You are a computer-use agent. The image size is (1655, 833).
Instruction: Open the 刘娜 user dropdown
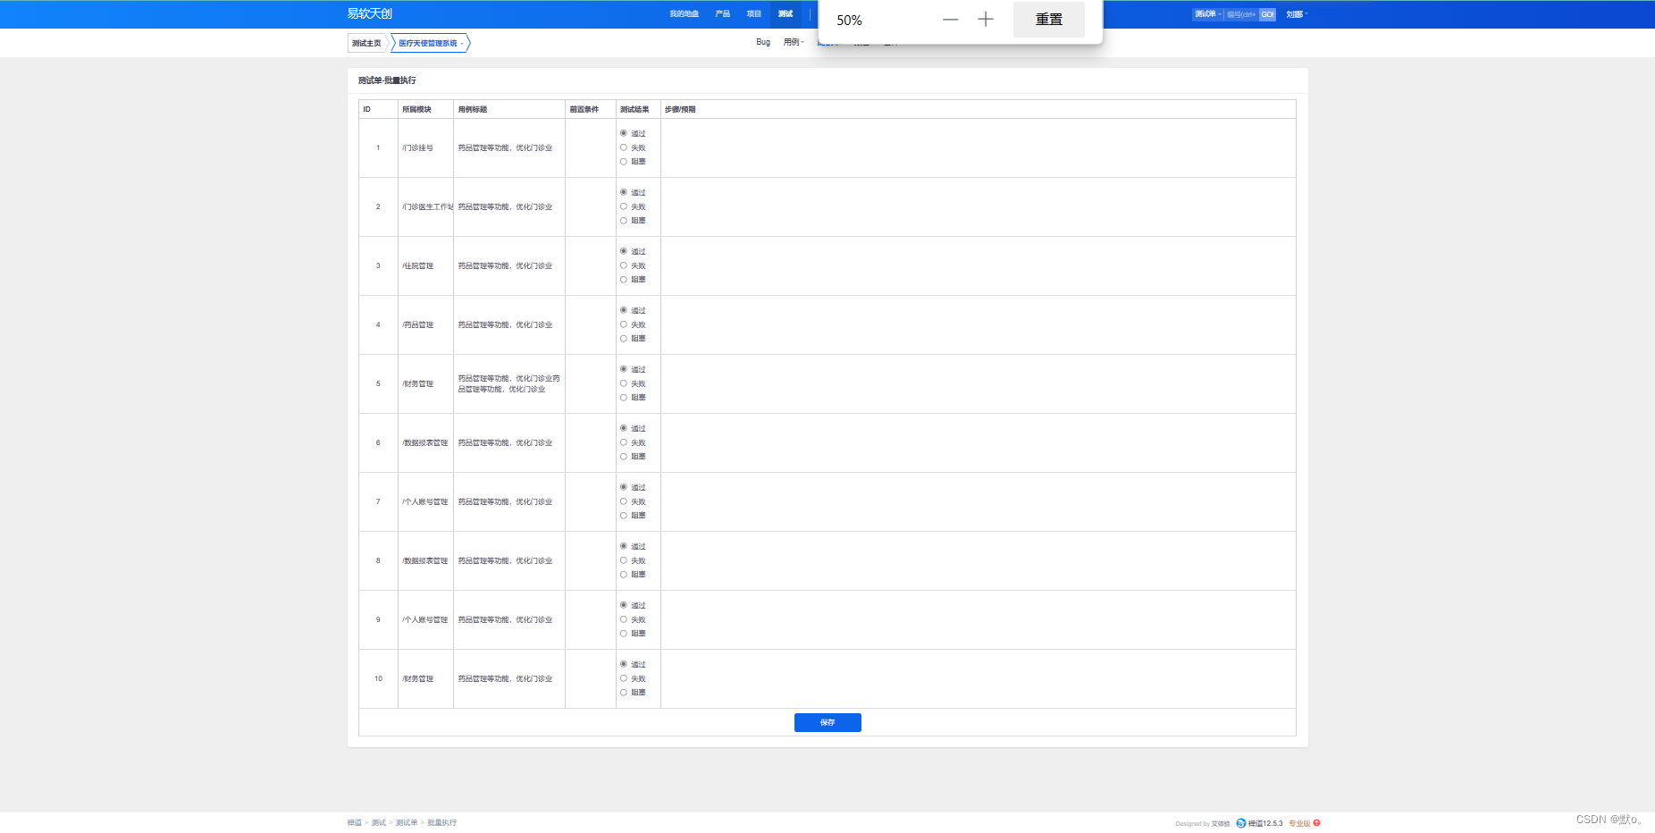pos(1296,14)
